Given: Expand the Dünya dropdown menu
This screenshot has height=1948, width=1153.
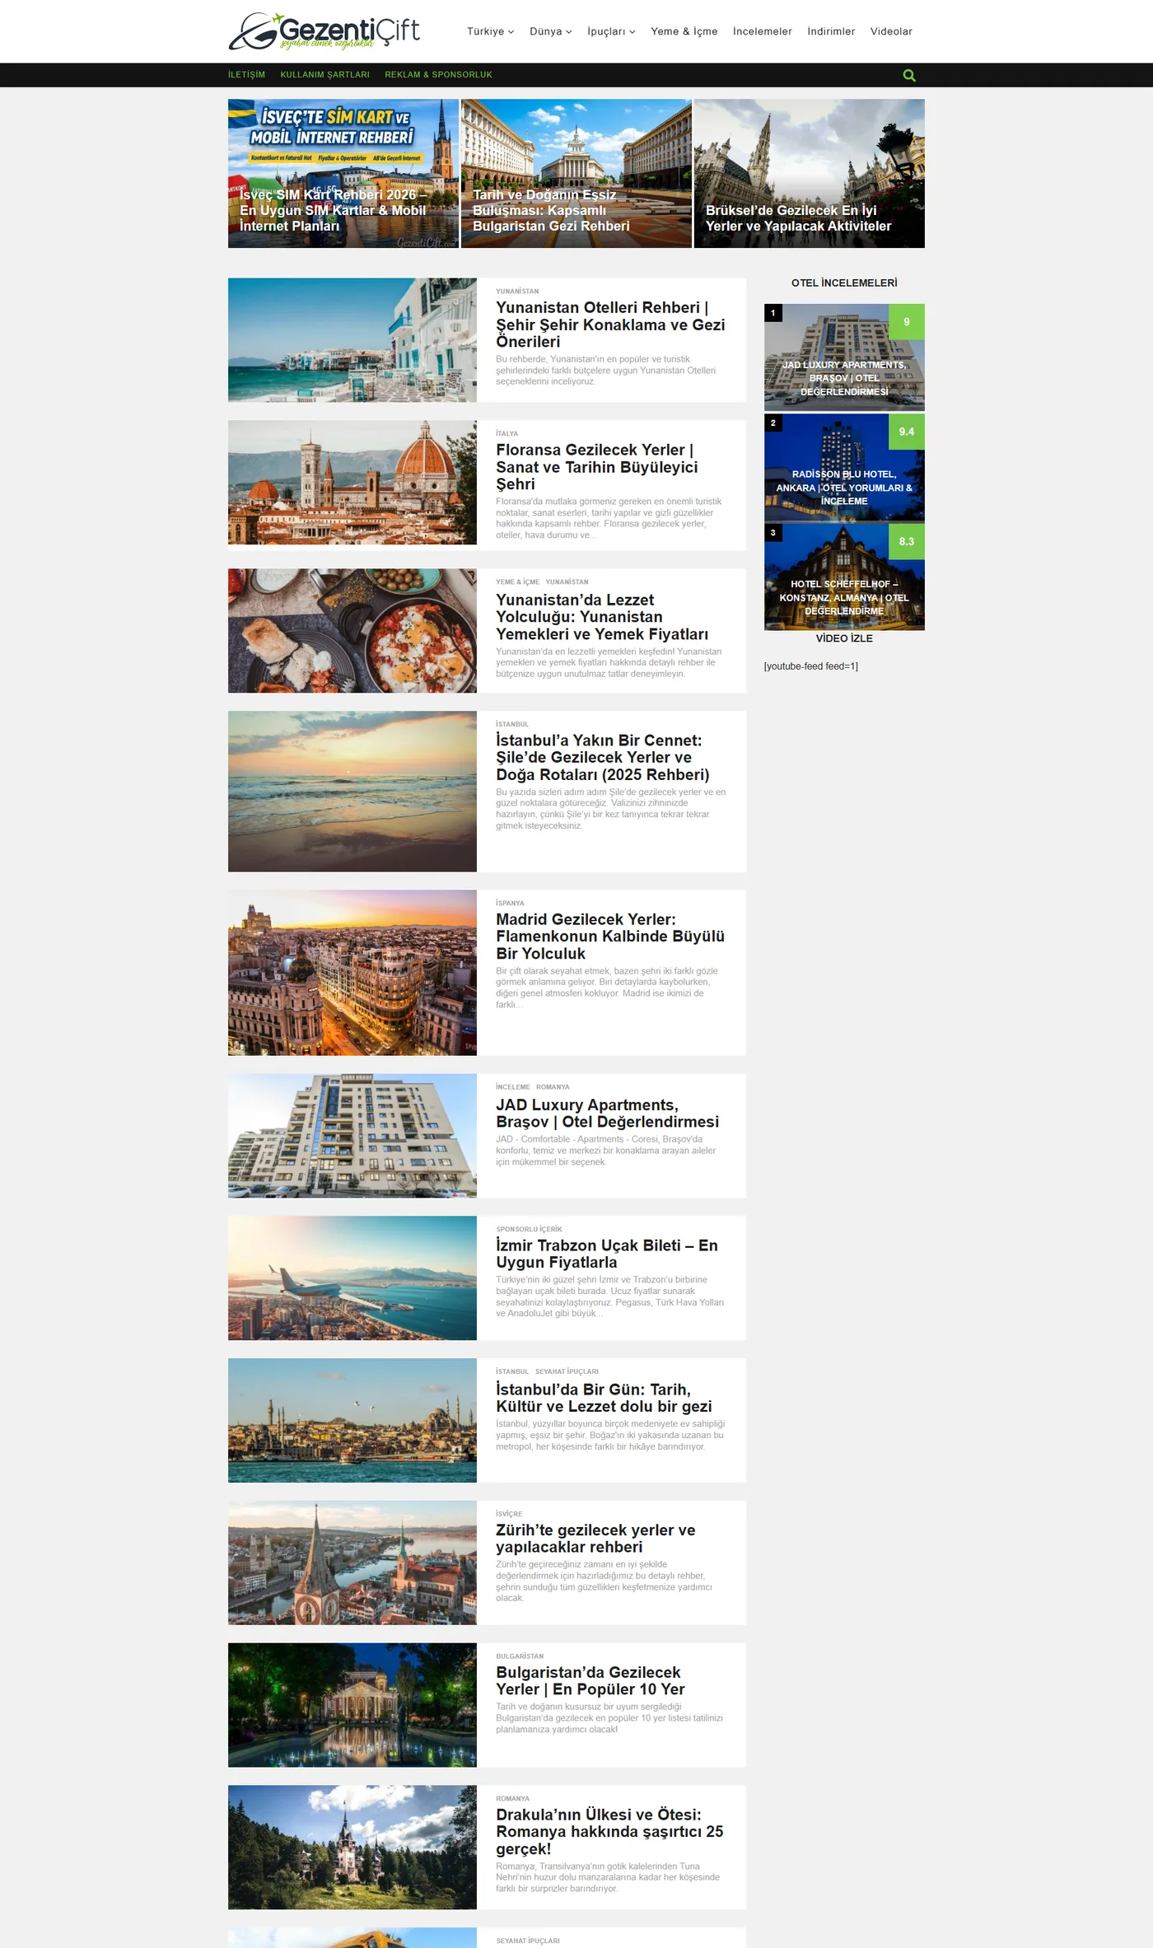Looking at the screenshot, I should tap(550, 31).
